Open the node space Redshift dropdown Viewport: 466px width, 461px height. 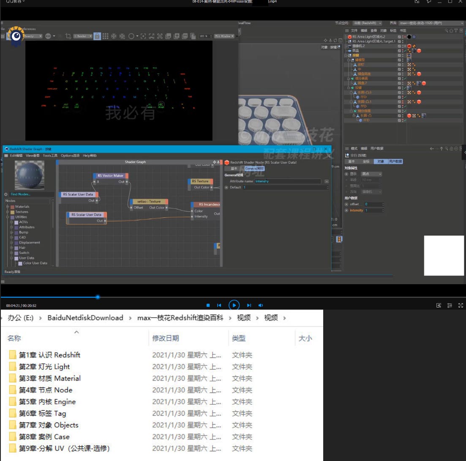click(x=367, y=23)
